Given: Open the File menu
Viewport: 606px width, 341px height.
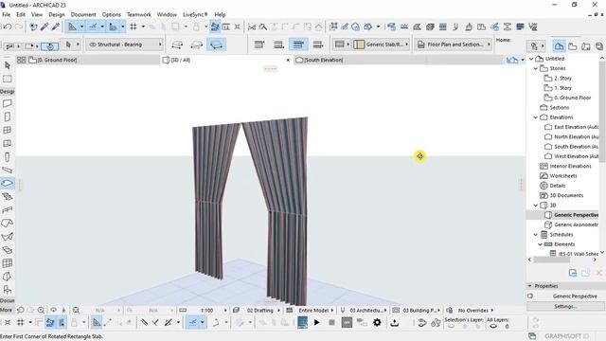Looking at the screenshot, I should click(x=7, y=15).
